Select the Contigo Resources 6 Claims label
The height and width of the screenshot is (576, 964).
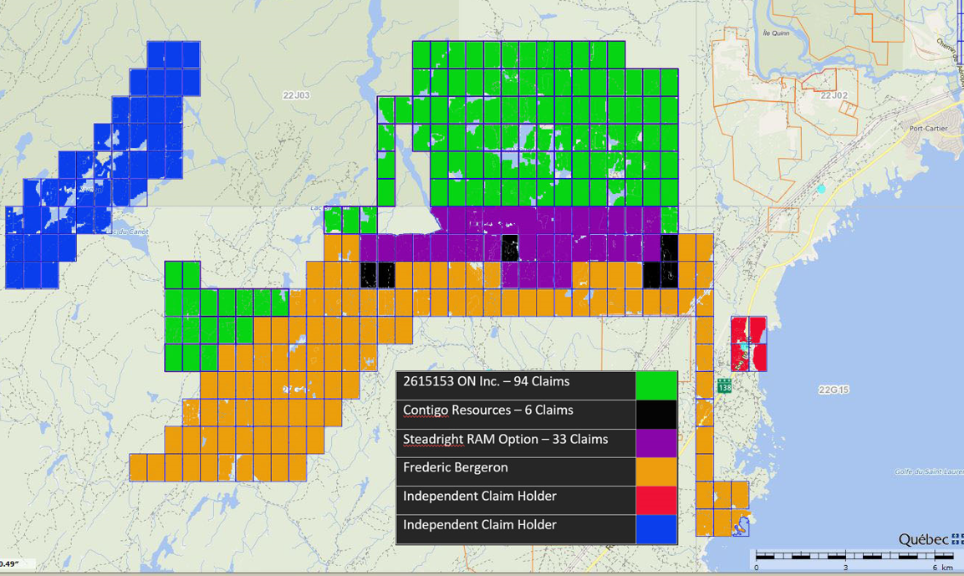click(488, 410)
